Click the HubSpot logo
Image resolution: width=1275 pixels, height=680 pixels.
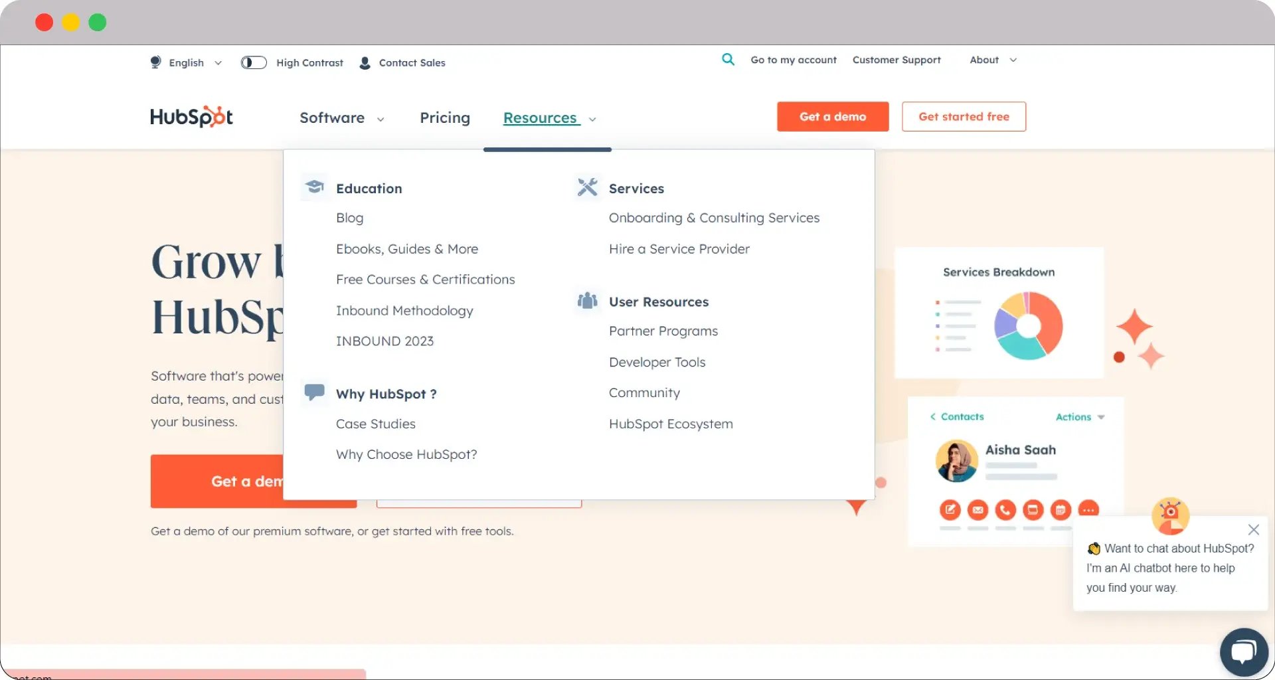point(191,117)
